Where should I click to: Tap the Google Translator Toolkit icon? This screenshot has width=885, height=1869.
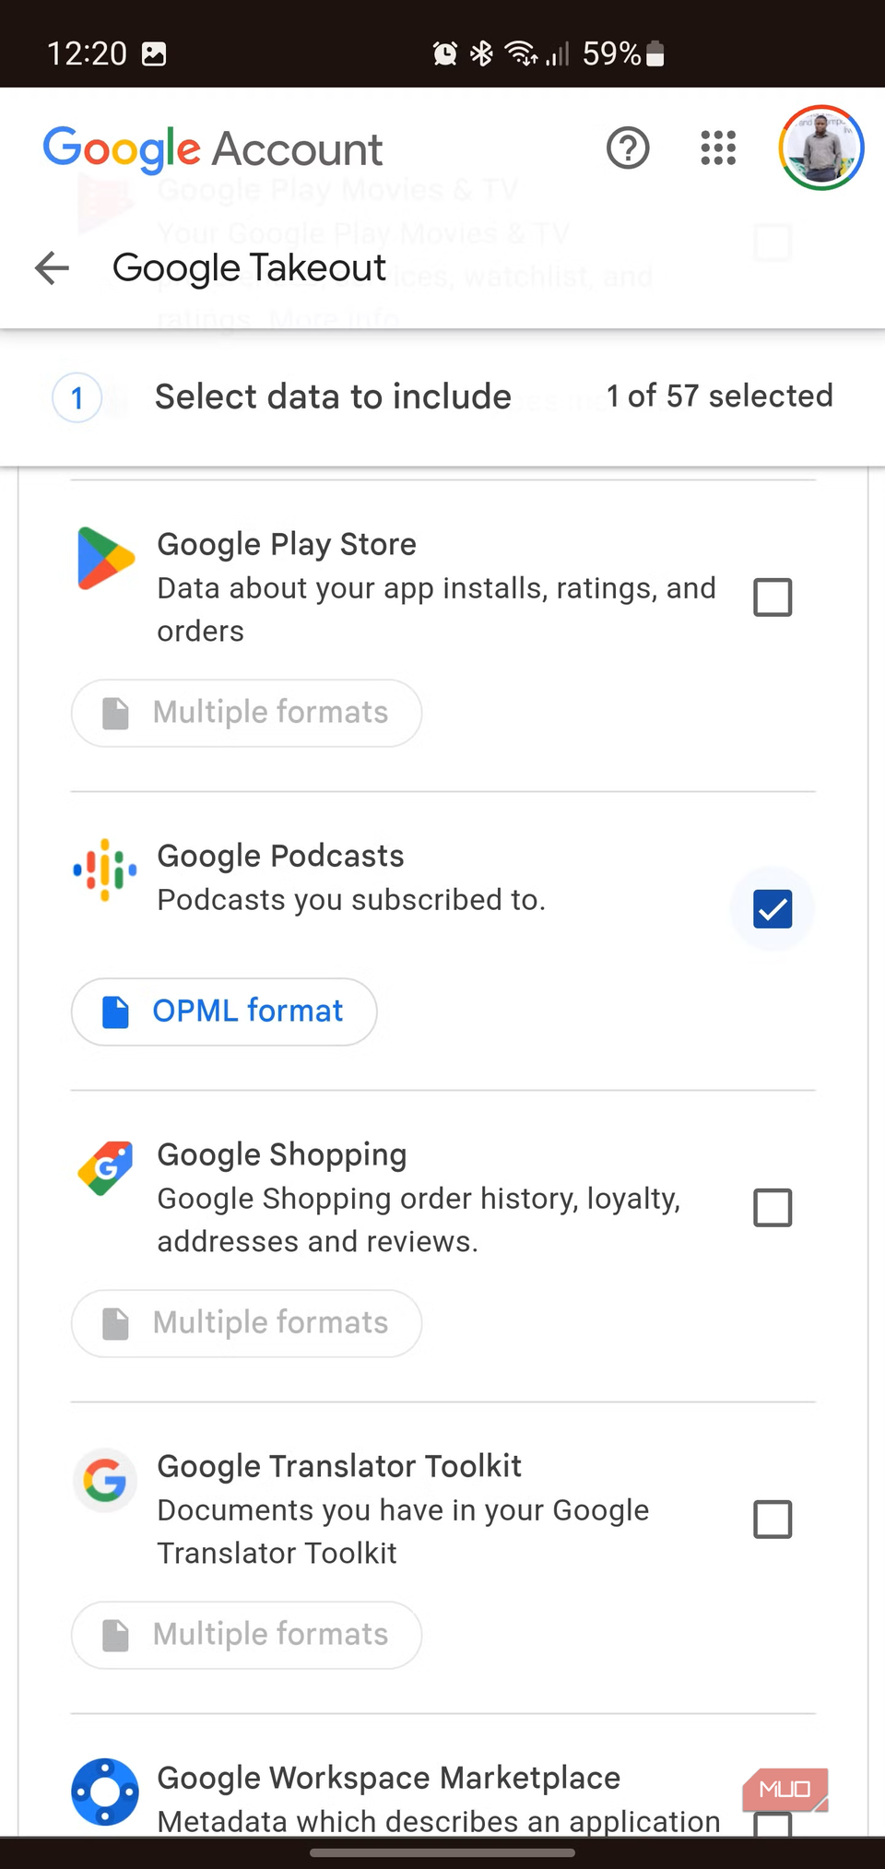pyautogui.click(x=105, y=1481)
